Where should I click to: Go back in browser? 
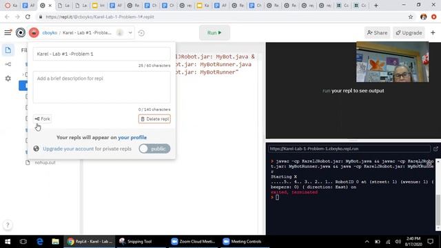point(7,17)
